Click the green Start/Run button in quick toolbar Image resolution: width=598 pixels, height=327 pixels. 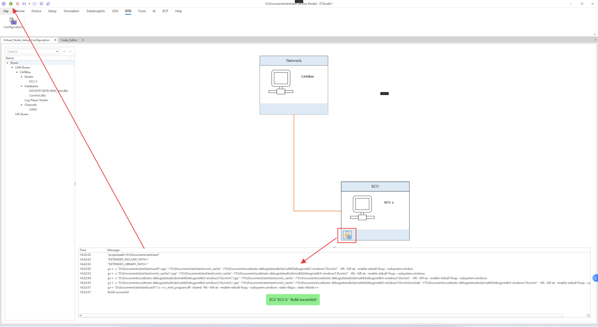click(x=10, y=4)
